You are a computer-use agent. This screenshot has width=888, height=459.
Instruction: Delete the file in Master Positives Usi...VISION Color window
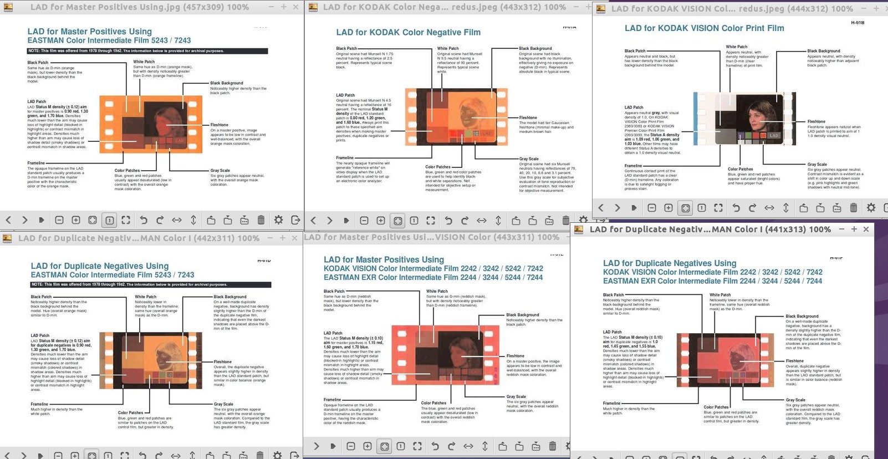point(553,446)
